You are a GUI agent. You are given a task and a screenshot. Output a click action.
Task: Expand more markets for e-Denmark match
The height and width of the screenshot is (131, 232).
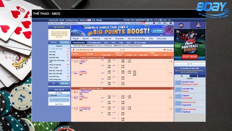pyautogui.click(x=171, y=62)
